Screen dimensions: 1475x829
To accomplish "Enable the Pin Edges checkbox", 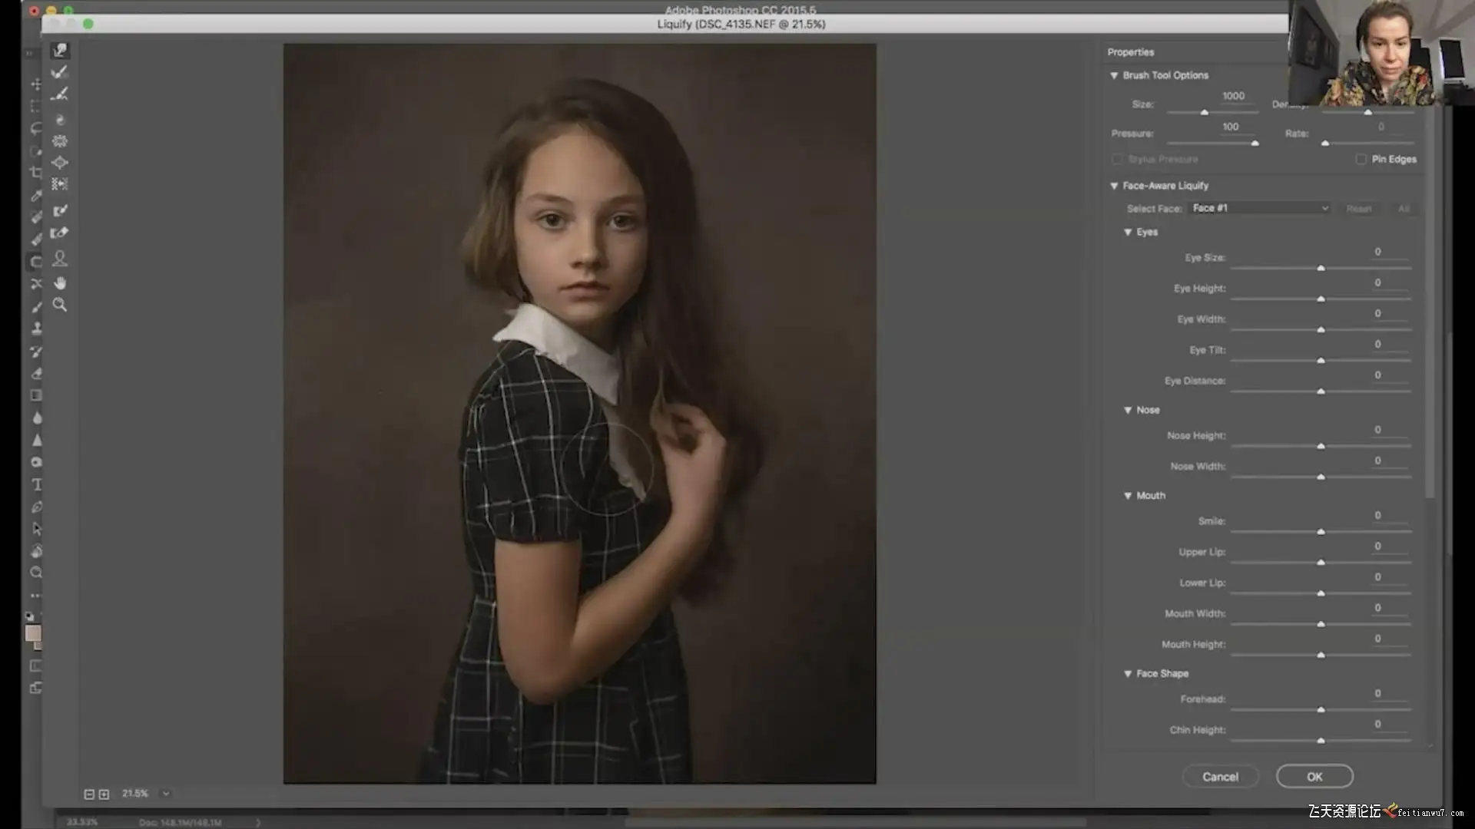I will pyautogui.click(x=1361, y=159).
